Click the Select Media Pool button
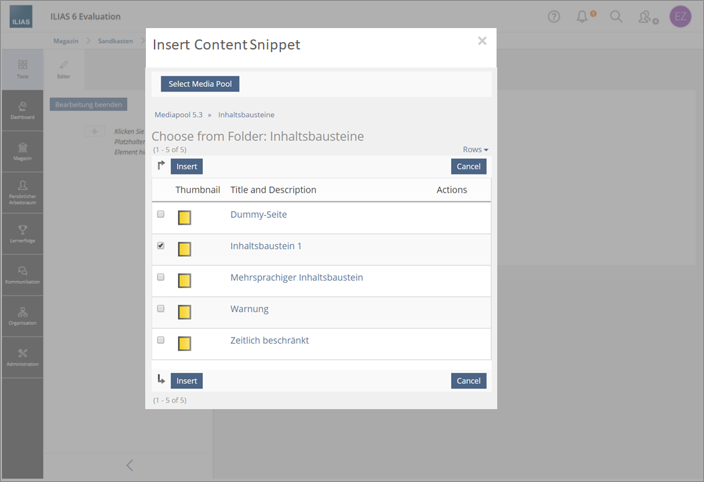The width and height of the screenshot is (704, 482). 200,84
